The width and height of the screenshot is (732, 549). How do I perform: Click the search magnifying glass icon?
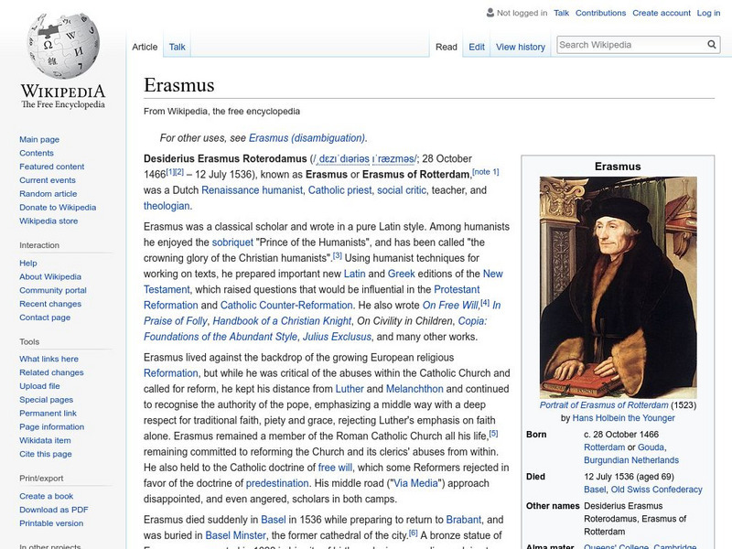(x=712, y=44)
